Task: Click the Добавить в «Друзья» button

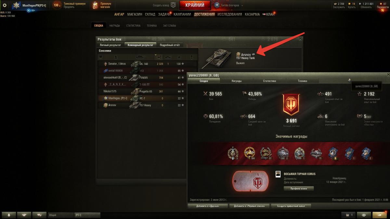Action: (208, 206)
